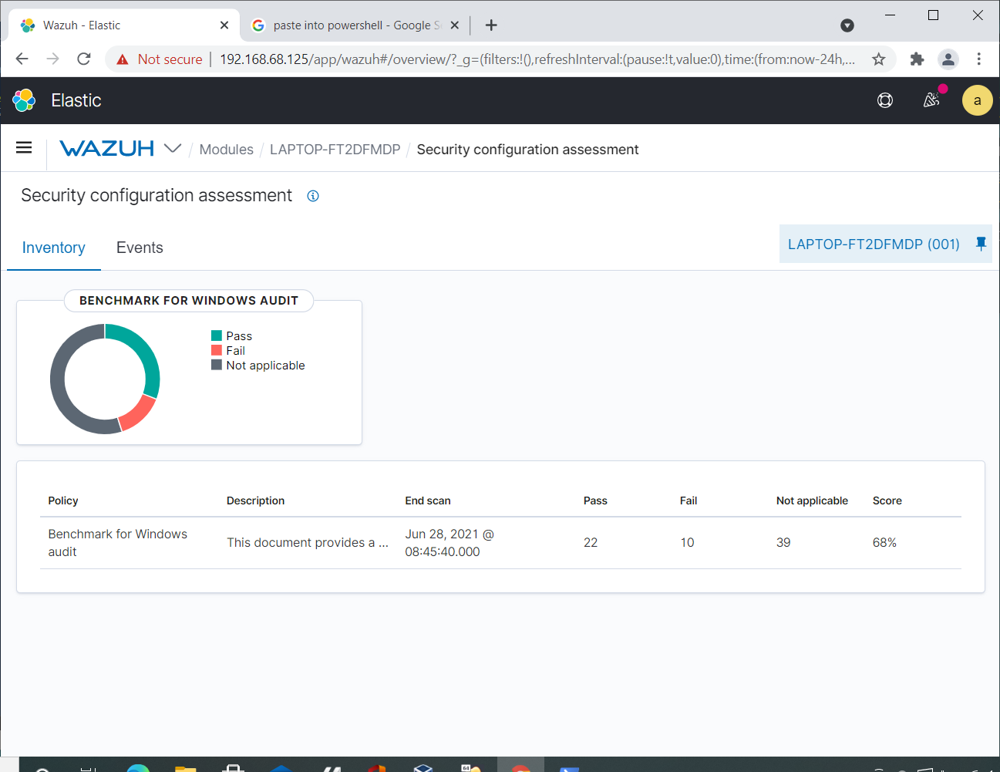Open the Chrome profile icon
1000x772 pixels.
[x=948, y=59]
